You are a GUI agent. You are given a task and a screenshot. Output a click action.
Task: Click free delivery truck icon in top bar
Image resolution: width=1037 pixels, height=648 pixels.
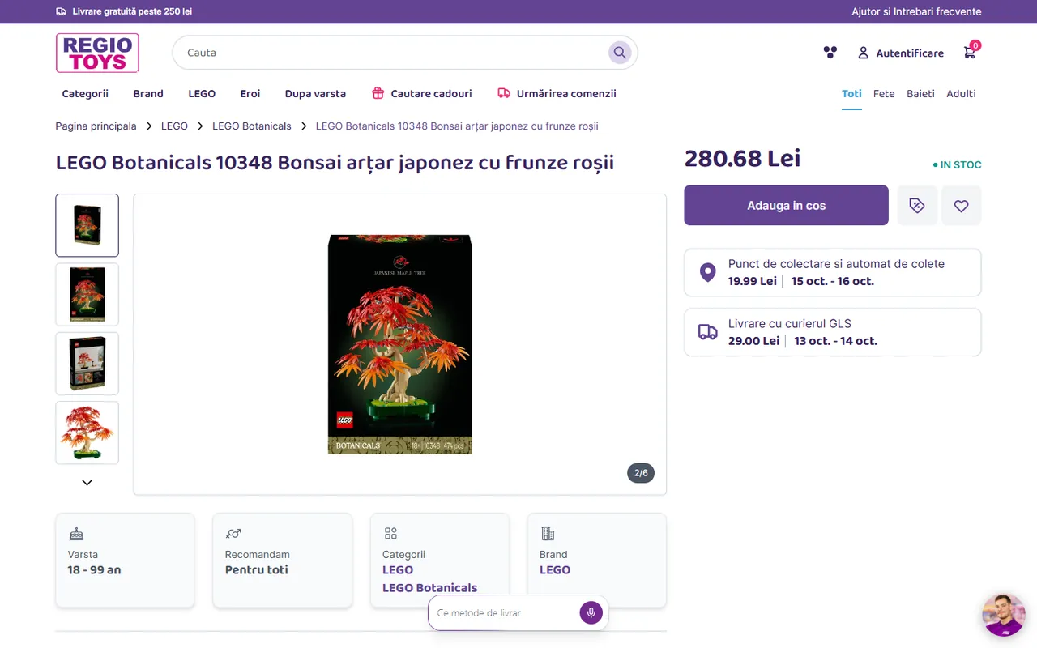[62, 11]
